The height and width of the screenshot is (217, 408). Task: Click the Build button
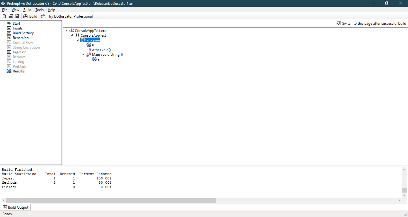pos(30,16)
